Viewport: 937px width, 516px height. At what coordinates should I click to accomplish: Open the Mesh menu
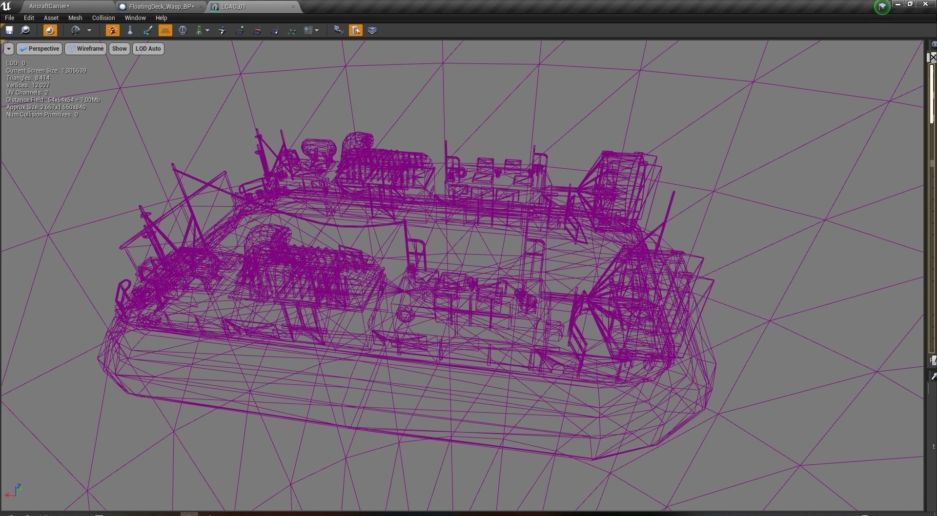coord(75,18)
